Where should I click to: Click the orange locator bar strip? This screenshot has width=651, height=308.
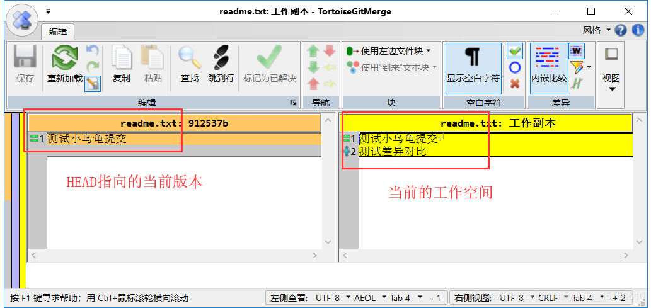point(8,157)
